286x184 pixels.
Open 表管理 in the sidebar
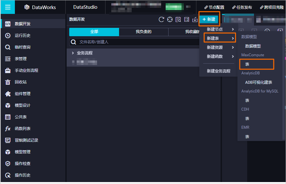pos(33,59)
